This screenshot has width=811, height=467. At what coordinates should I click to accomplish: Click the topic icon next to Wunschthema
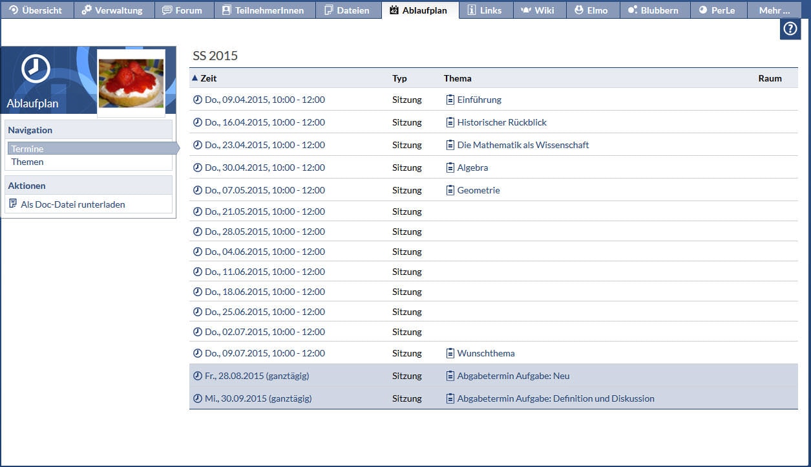[x=450, y=353]
